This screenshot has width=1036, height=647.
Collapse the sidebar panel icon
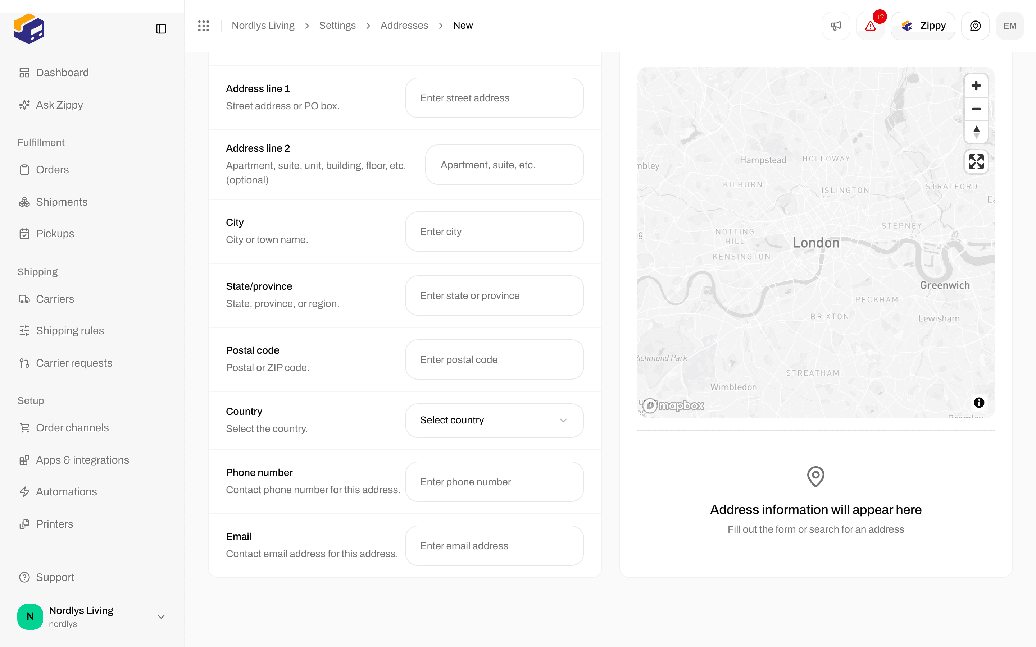point(161,29)
